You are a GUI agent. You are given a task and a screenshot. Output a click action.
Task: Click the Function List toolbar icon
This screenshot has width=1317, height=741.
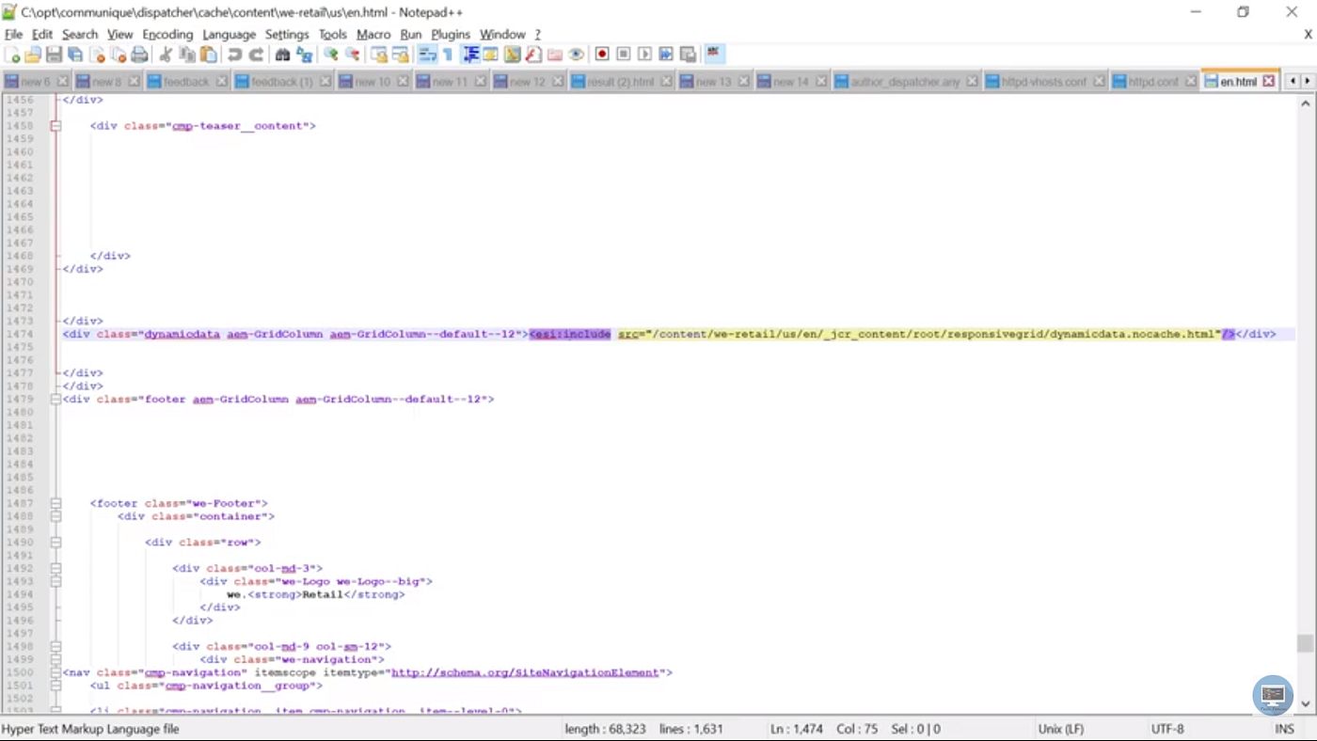[x=533, y=55]
